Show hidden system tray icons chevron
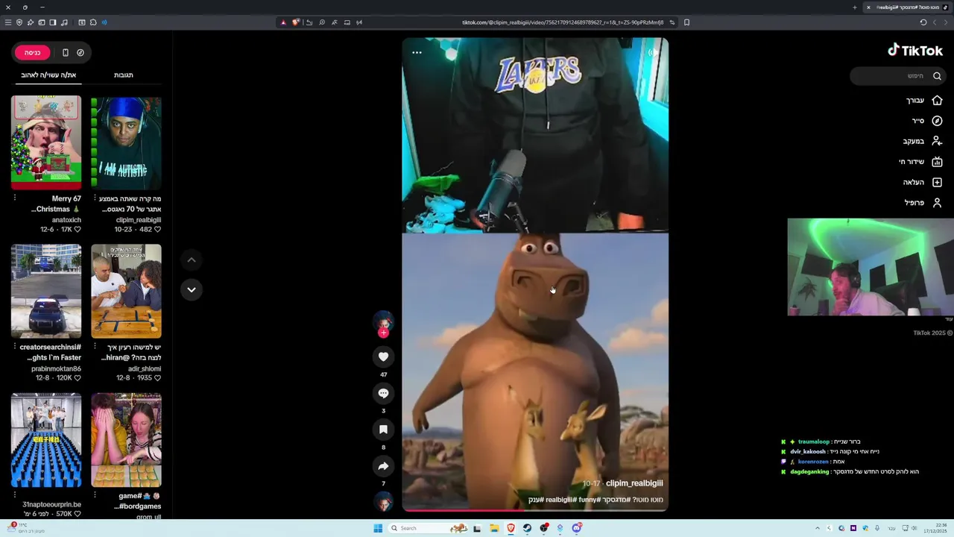Image resolution: width=954 pixels, height=537 pixels. (818, 528)
